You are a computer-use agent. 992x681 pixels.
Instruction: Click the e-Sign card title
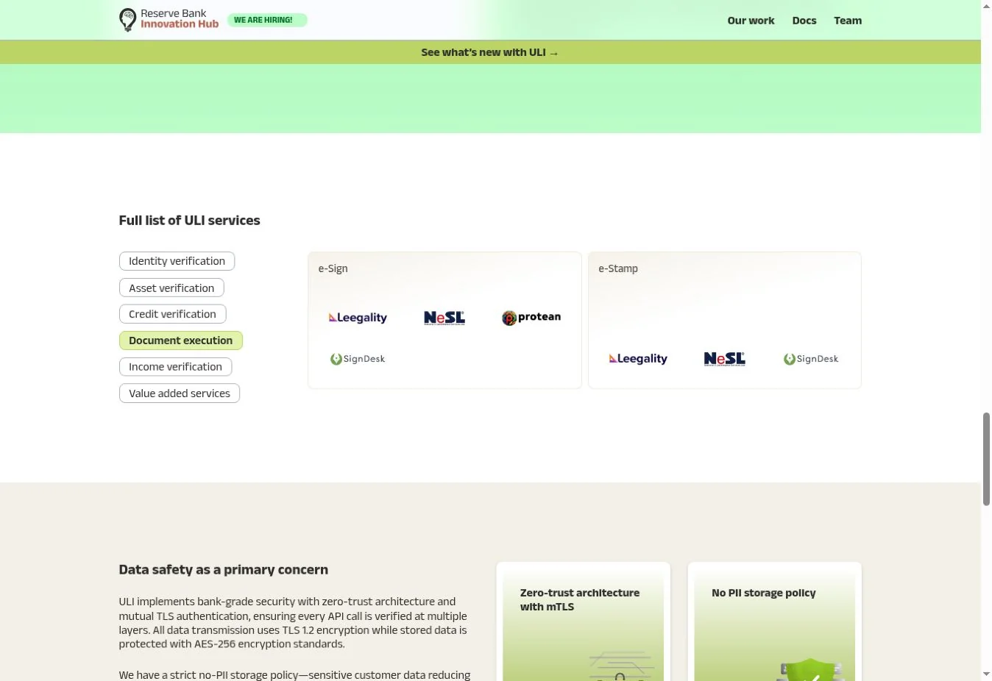[x=333, y=268]
